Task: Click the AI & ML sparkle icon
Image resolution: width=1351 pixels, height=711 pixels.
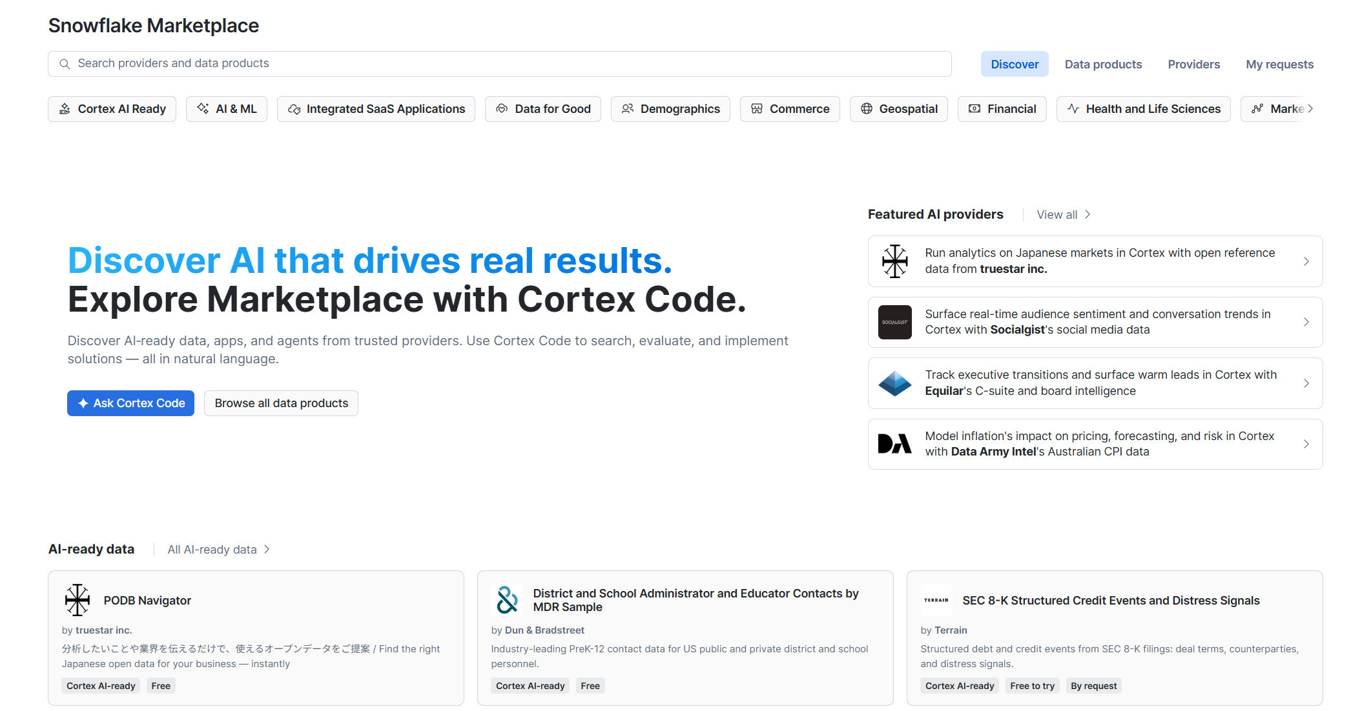Action: tap(203, 108)
